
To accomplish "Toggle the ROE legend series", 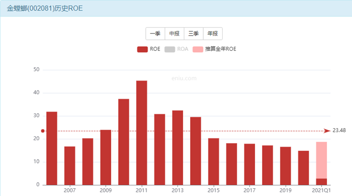I will (x=149, y=49).
